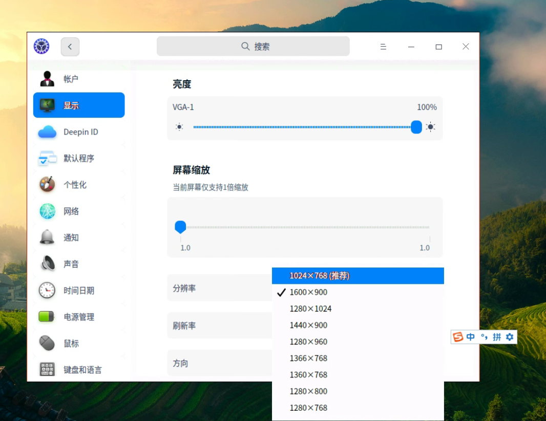Minimize the Control Center window
546x421 pixels.
coord(411,47)
